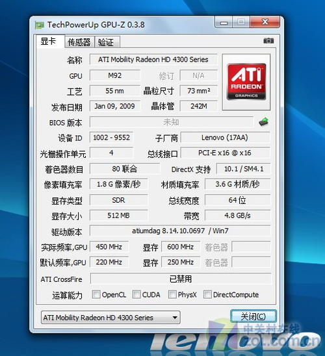
Task: Click the BIOS save chip icon
Action: tap(264, 122)
